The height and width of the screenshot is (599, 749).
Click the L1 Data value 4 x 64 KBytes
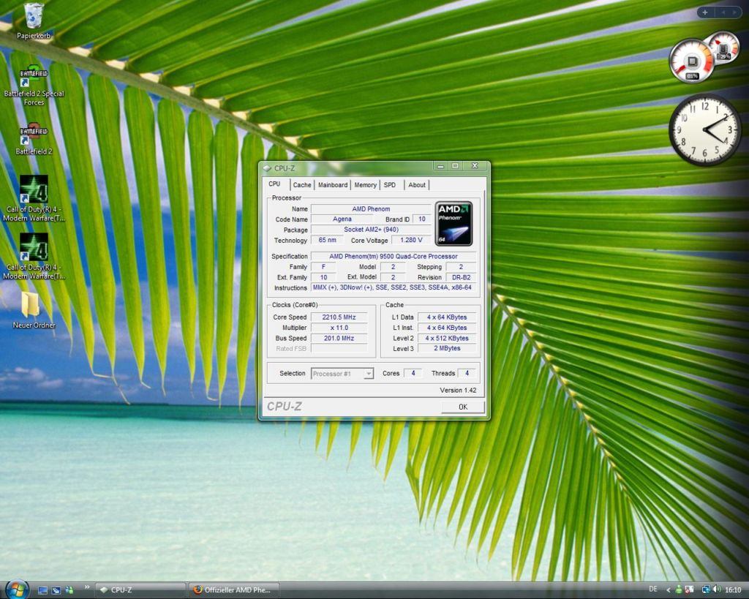pyautogui.click(x=447, y=317)
